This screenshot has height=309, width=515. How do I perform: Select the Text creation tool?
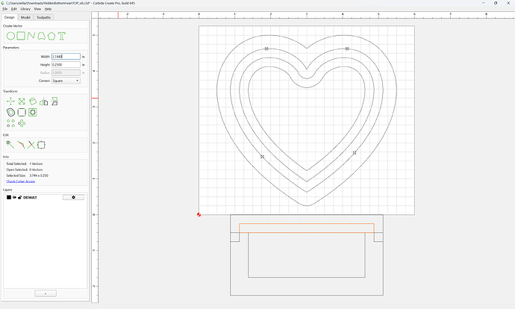tap(62, 36)
